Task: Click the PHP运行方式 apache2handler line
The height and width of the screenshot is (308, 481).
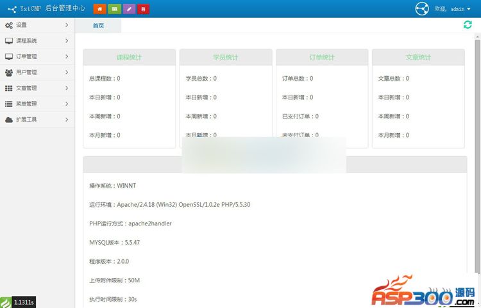Action: [x=130, y=223]
